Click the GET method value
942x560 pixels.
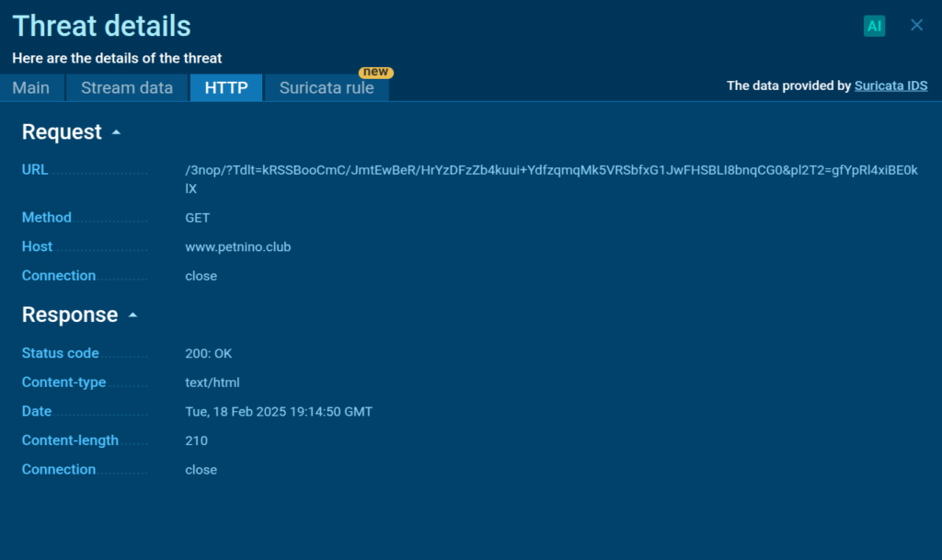coord(198,218)
